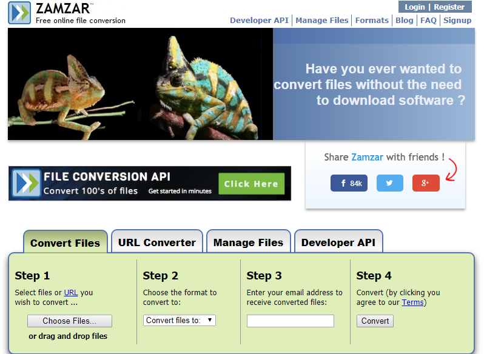Open the Terms link in Step 4

(x=412, y=302)
